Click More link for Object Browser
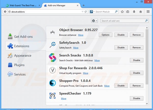 [81, 35]
